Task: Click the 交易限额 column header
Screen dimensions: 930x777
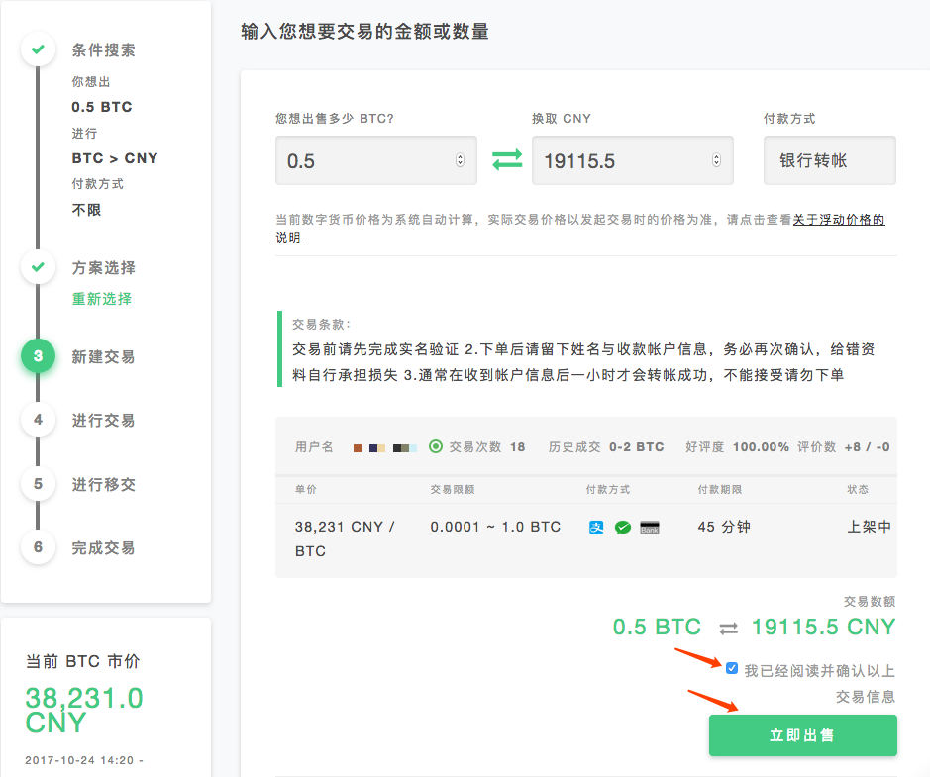Action: (453, 489)
